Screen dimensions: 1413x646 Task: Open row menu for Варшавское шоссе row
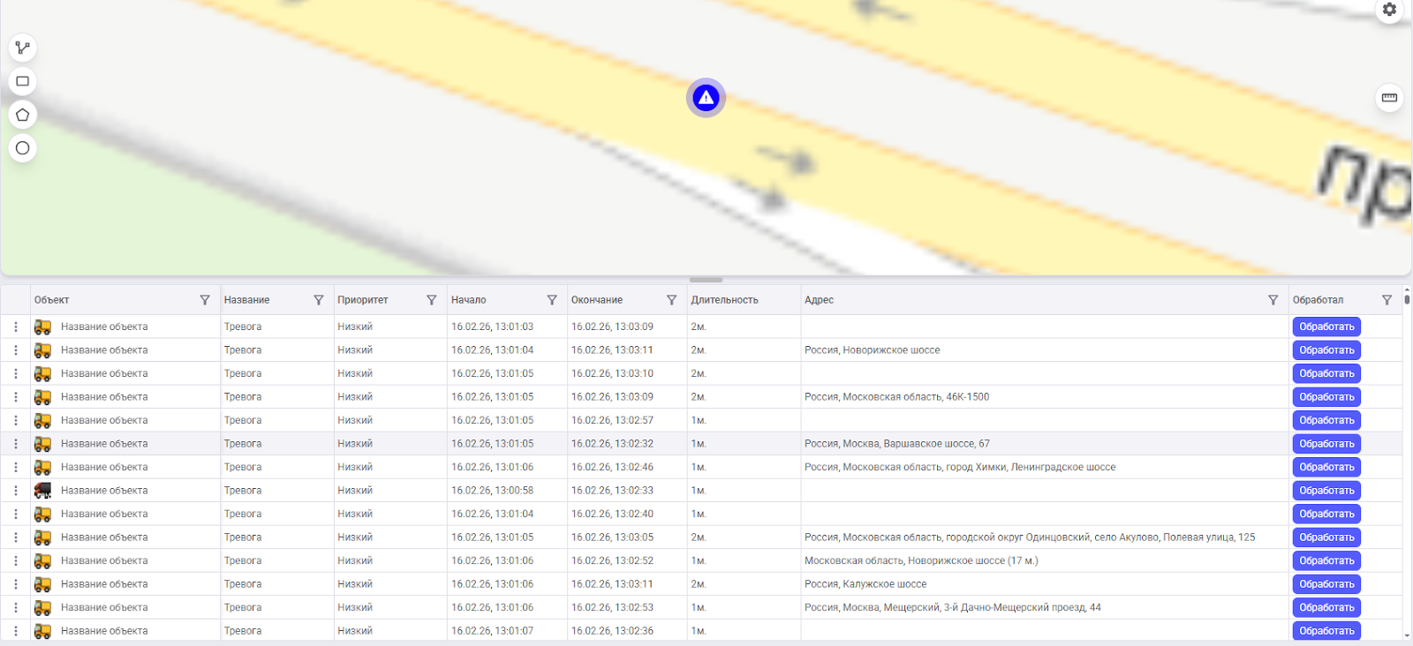coord(16,444)
